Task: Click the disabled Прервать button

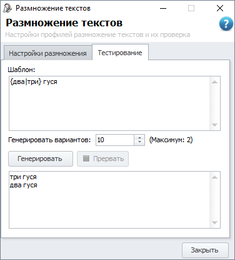Action: pos(102,159)
